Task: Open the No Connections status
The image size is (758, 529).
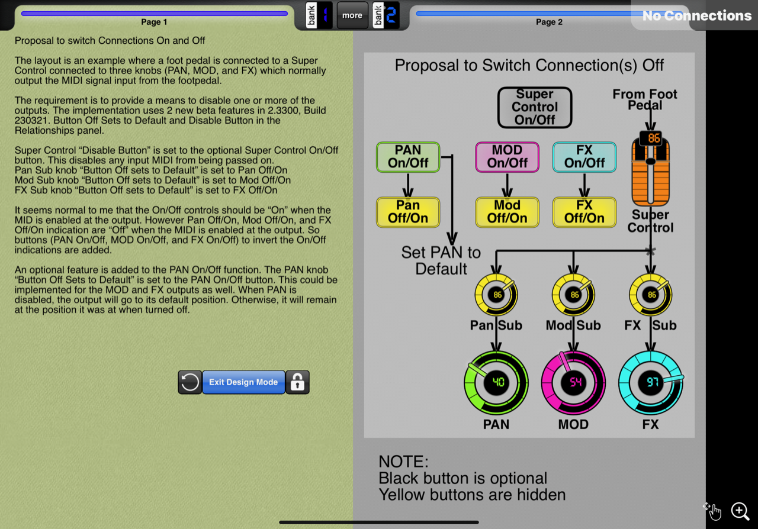Action: (x=696, y=16)
